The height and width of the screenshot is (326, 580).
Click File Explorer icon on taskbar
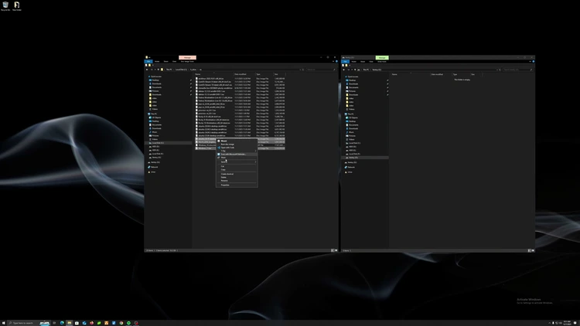69,323
